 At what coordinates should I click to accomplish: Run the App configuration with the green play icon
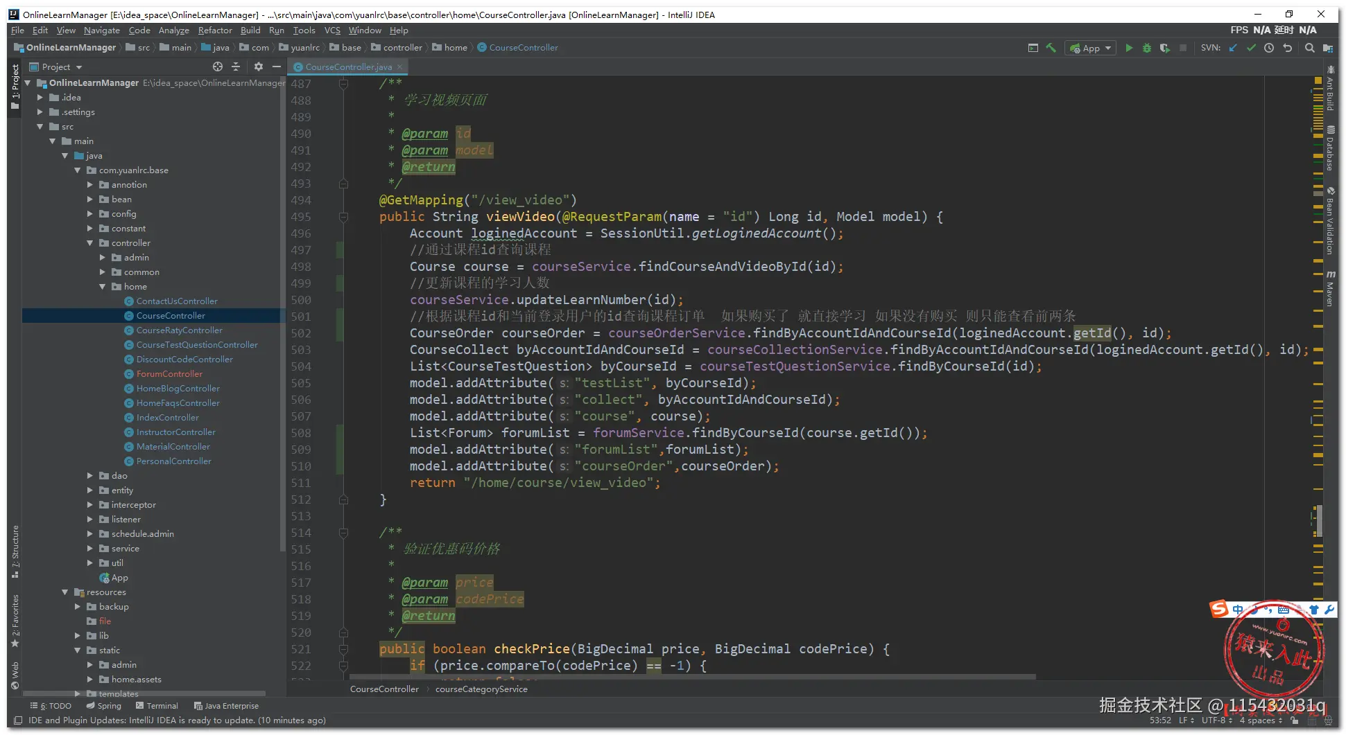pos(1129,48)
